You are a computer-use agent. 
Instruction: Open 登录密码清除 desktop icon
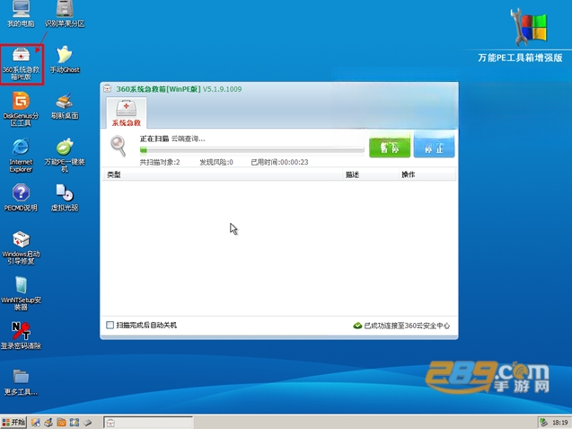[21, 335]
